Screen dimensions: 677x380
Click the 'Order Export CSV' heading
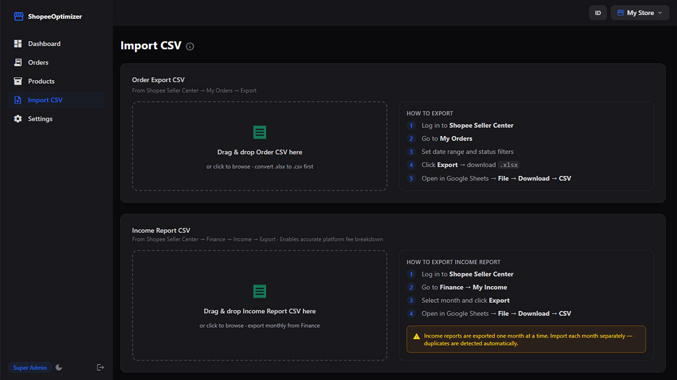point(158,80)
